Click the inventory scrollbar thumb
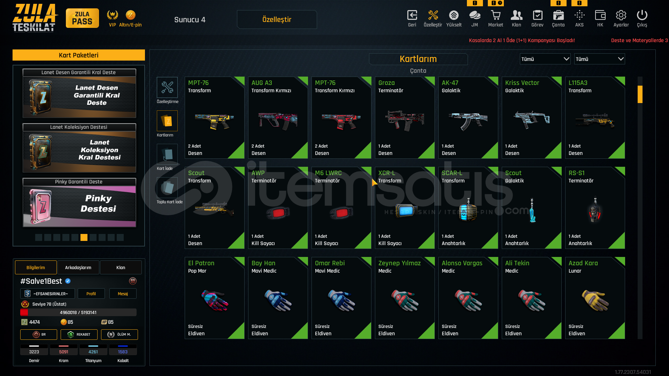The width and height of the screenshot is (669, 376). click(x=640, y=94)
